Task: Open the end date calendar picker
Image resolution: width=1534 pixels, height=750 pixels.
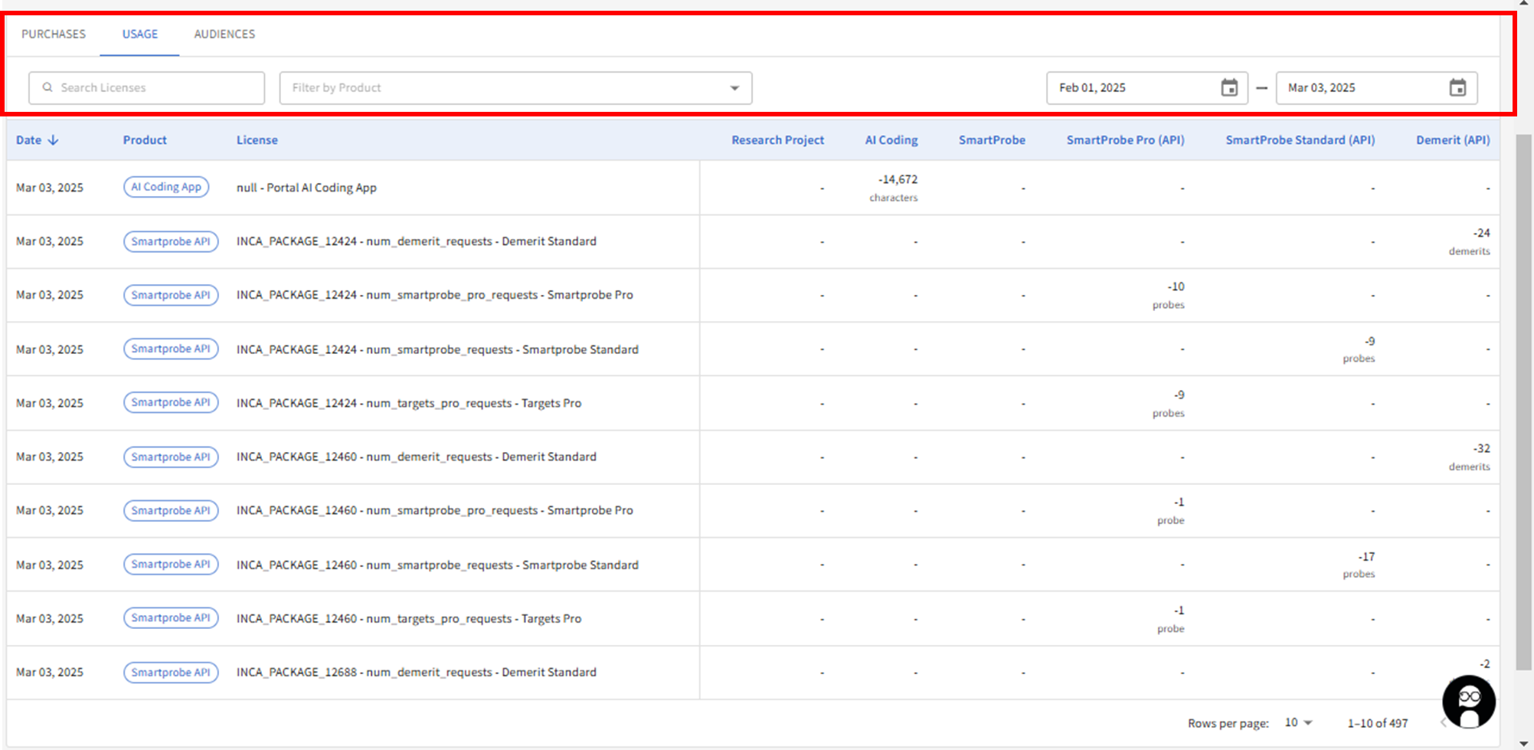Action: pyautogui.click(x=1457, y=87)
